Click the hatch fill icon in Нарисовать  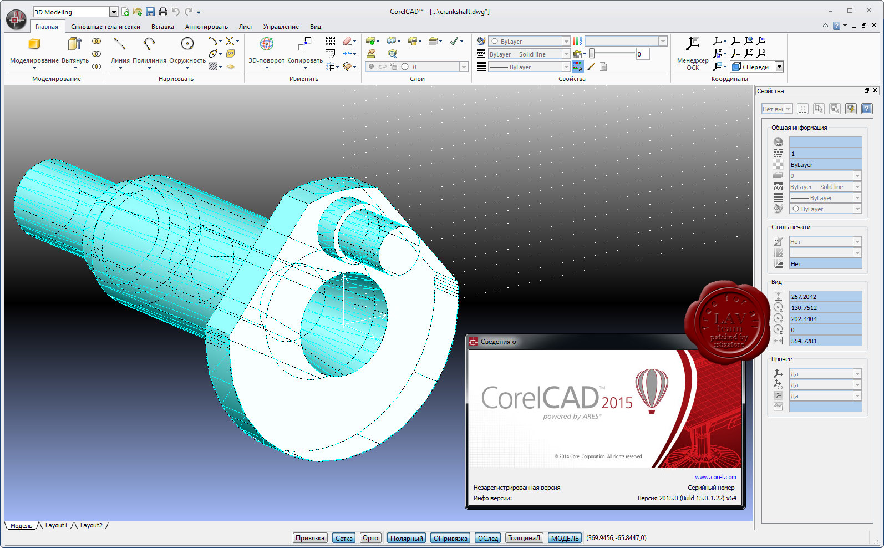coord(213,67)
